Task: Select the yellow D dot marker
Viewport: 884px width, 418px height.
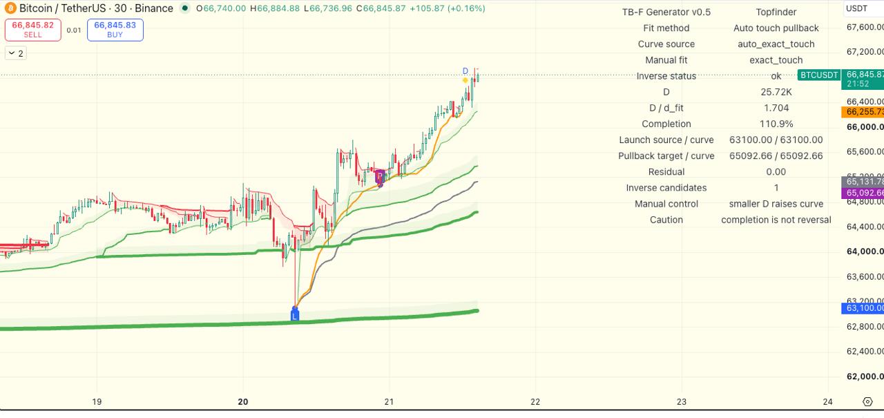Action: pyautogui.click(x=465, y=80)
